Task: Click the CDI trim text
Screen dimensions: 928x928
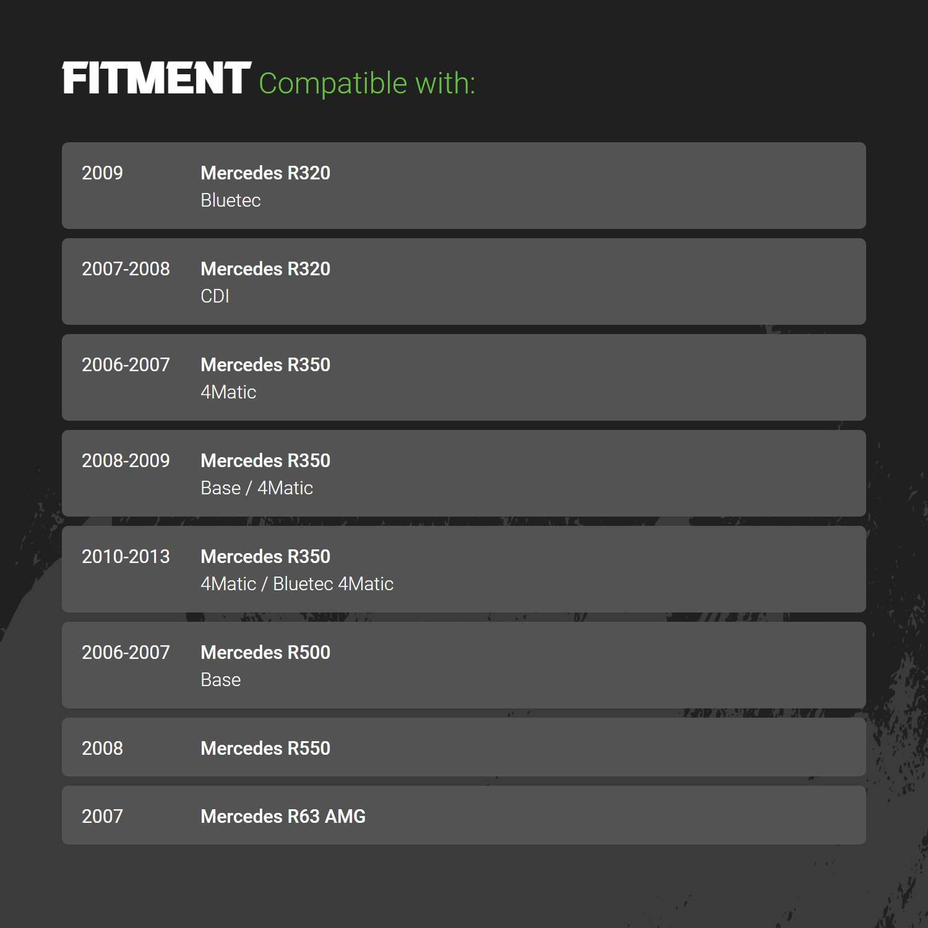Action: tap(215, 296)
